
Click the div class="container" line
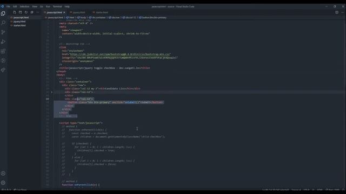click(75, 82)
